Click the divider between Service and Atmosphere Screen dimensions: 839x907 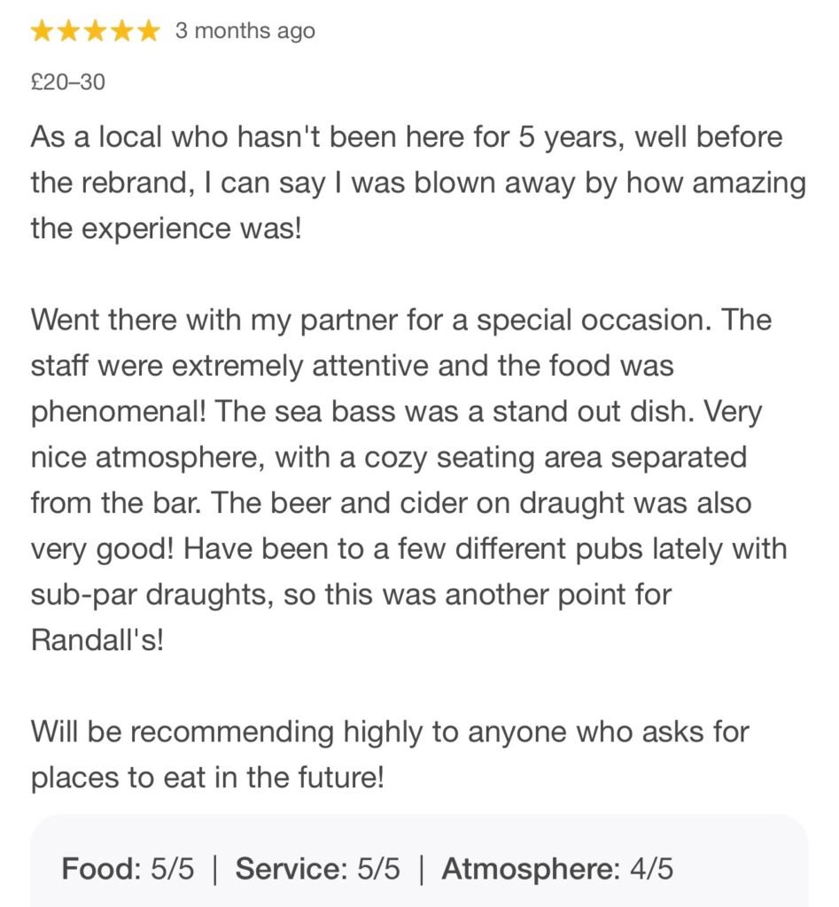click(x=421, y=870)
